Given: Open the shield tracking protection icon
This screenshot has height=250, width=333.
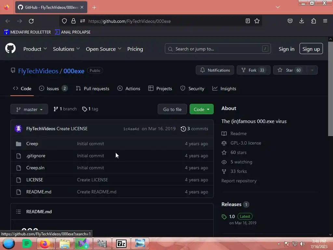Looking at the screenshot, I should tap(64, 21).
